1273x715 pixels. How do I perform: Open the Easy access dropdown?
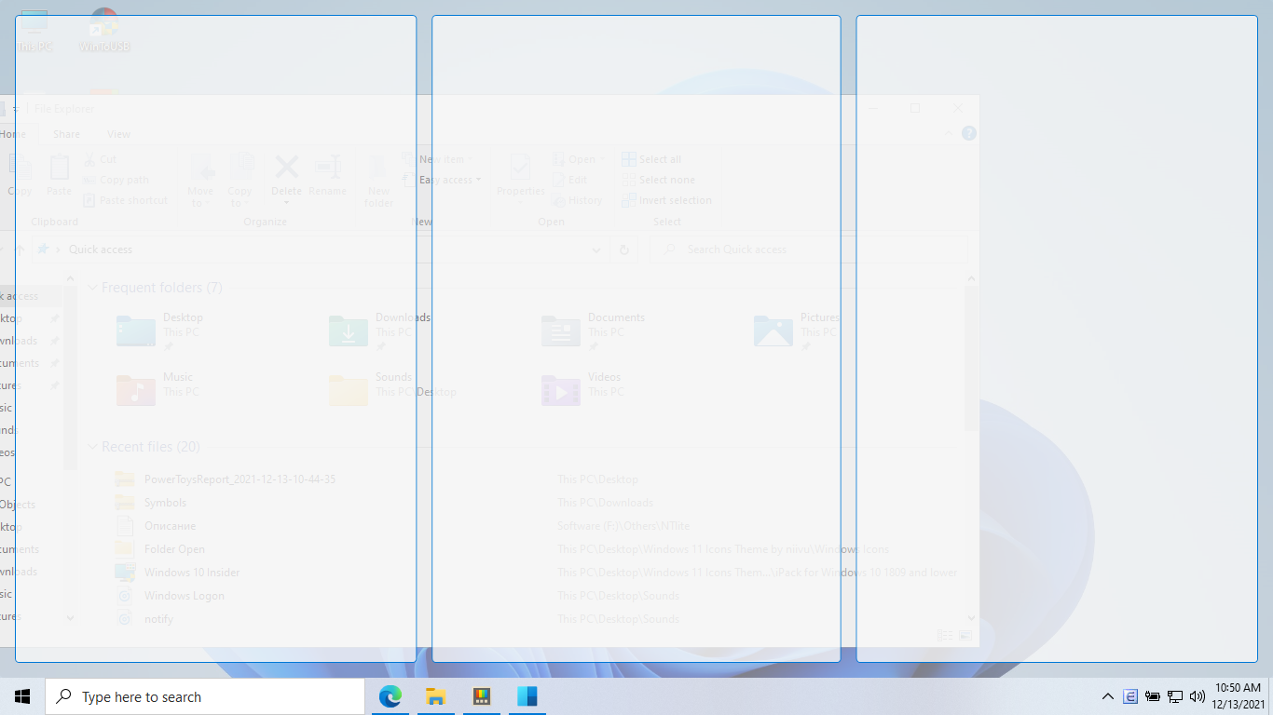point(448,179)
